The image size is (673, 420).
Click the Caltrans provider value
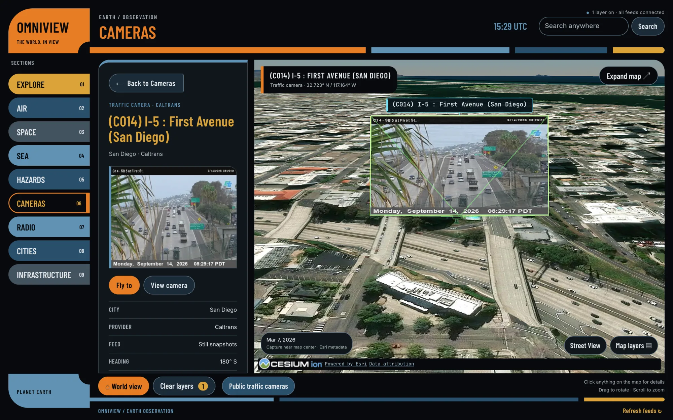click(x=226, y=327)
